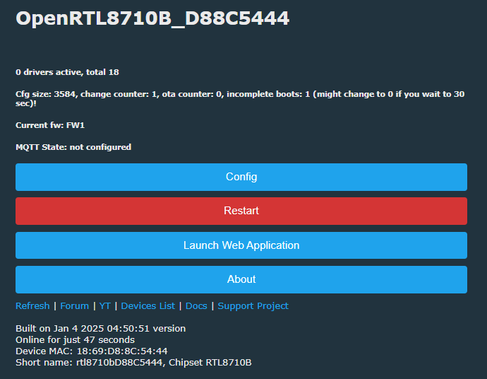Click the Support Project link

253,306
